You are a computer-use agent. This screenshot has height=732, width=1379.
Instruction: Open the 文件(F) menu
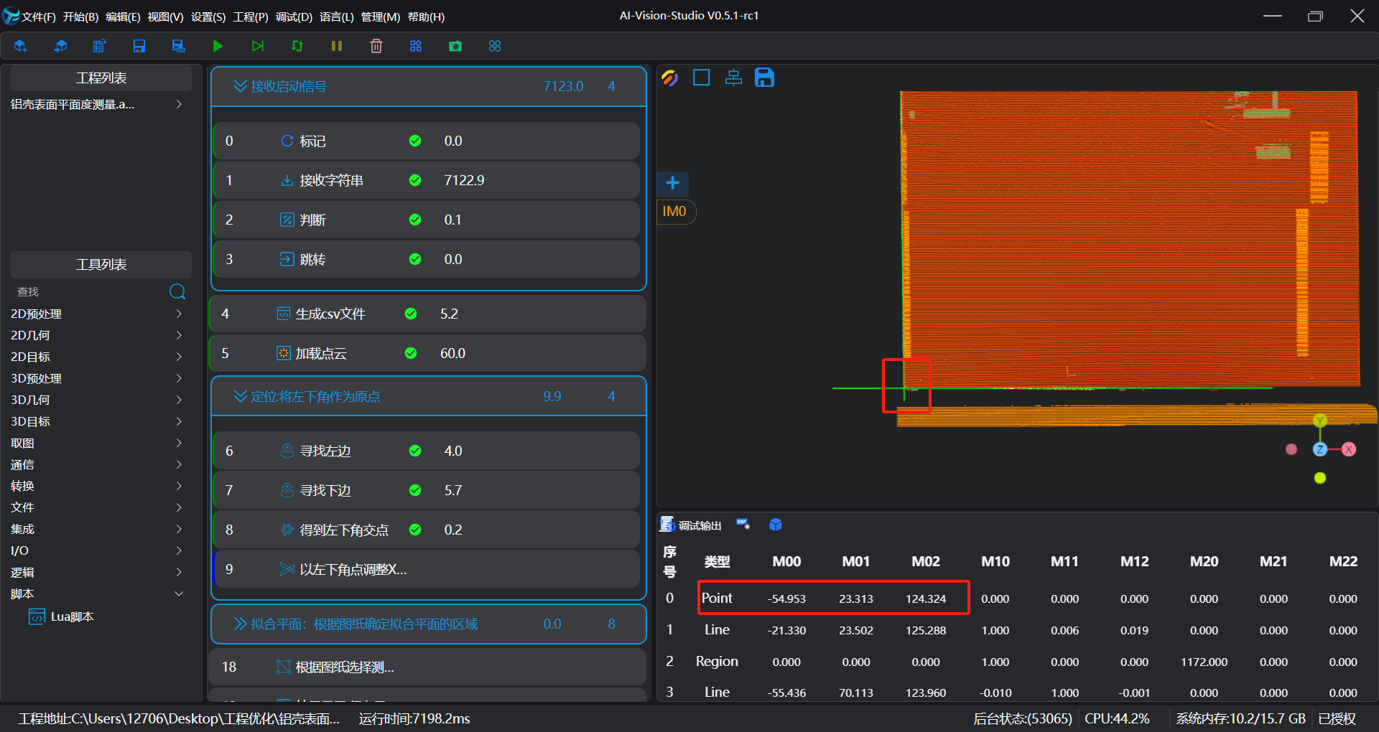[x=39, y=17]
